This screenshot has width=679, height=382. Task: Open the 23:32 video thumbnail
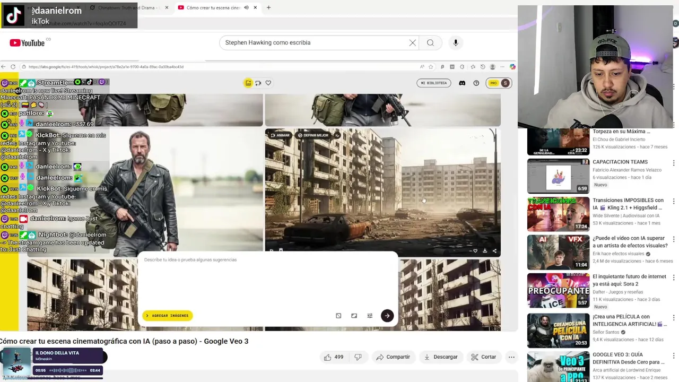tap(558, 142)
